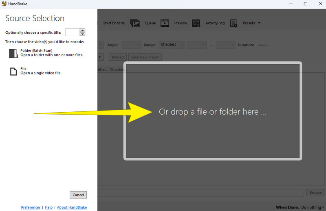Open the Preferences link
This screenshot has height=211, width=326.
pos(31,207)
